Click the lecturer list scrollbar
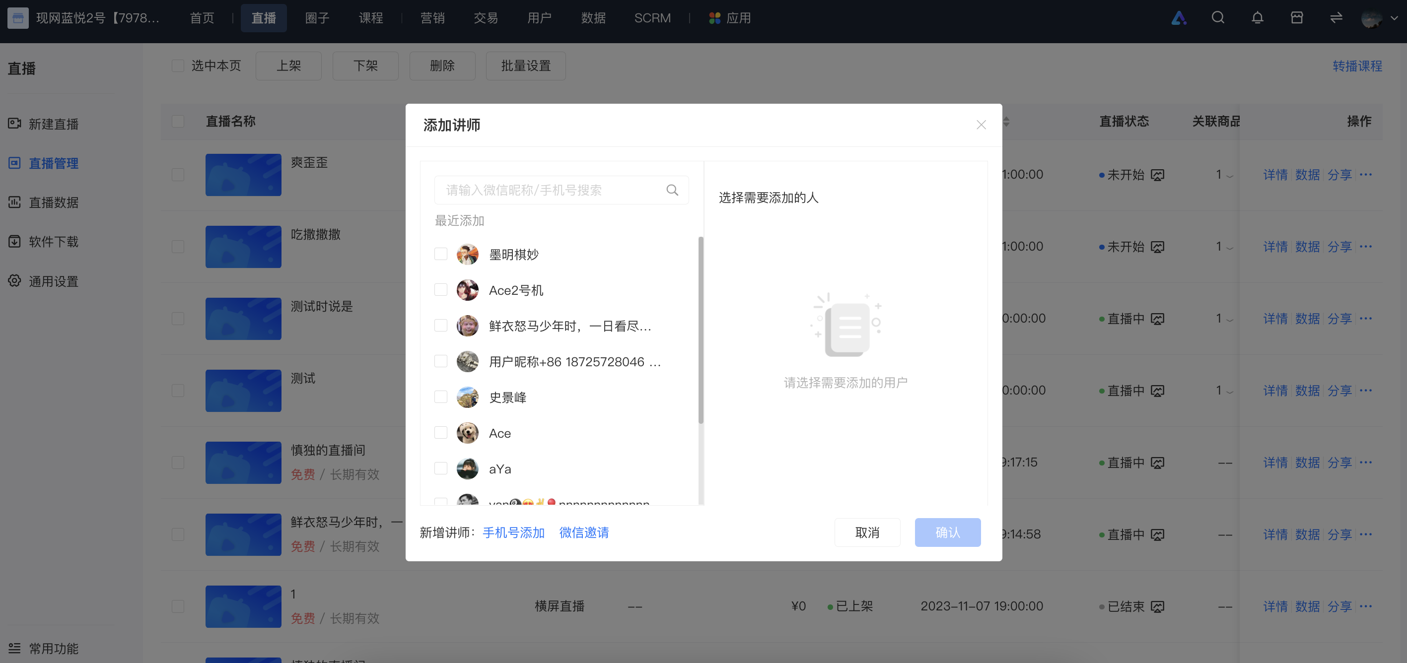The image size is (1407, 663). click(x=701, y=330)
